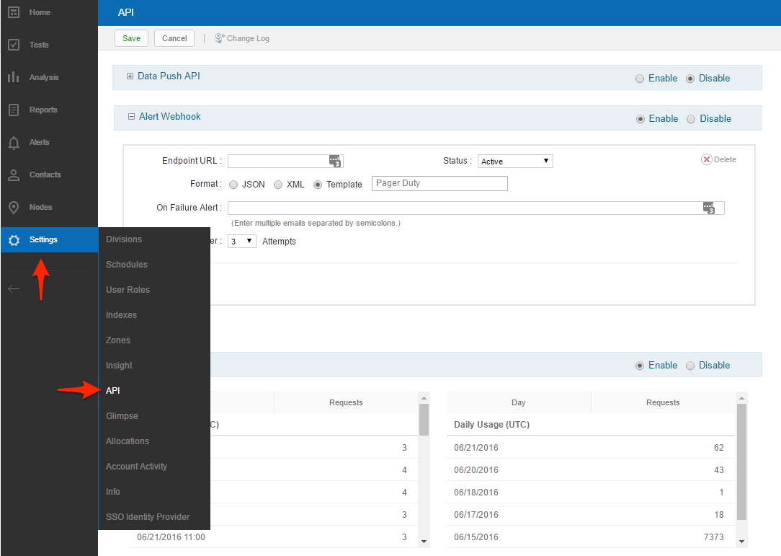Image resolution: width=781 pixels, height=556 pixels.
Task: Enable the Data Push API radio button
Action: (x=640, y=79)
